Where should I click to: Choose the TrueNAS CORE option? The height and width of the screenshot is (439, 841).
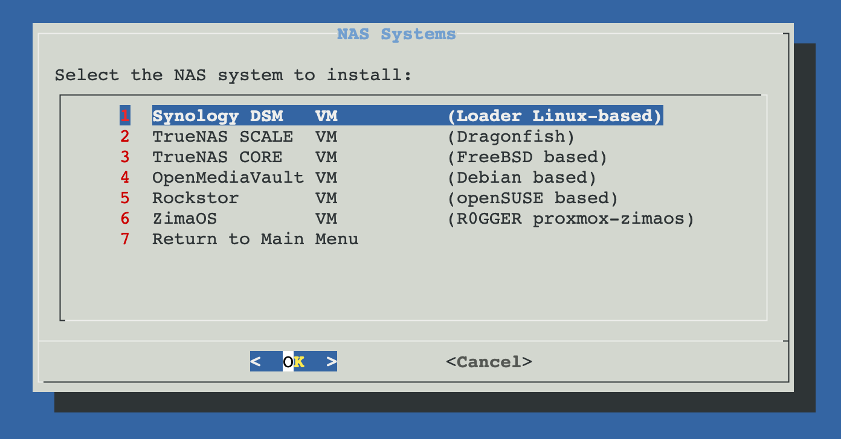coord(217,157)
